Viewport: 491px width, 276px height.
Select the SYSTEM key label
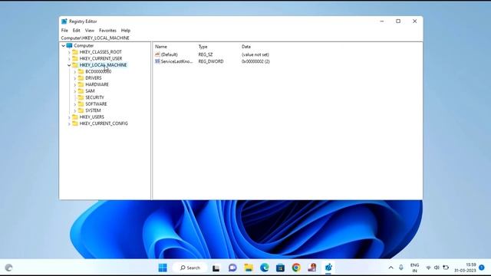(x=93, y=110)
